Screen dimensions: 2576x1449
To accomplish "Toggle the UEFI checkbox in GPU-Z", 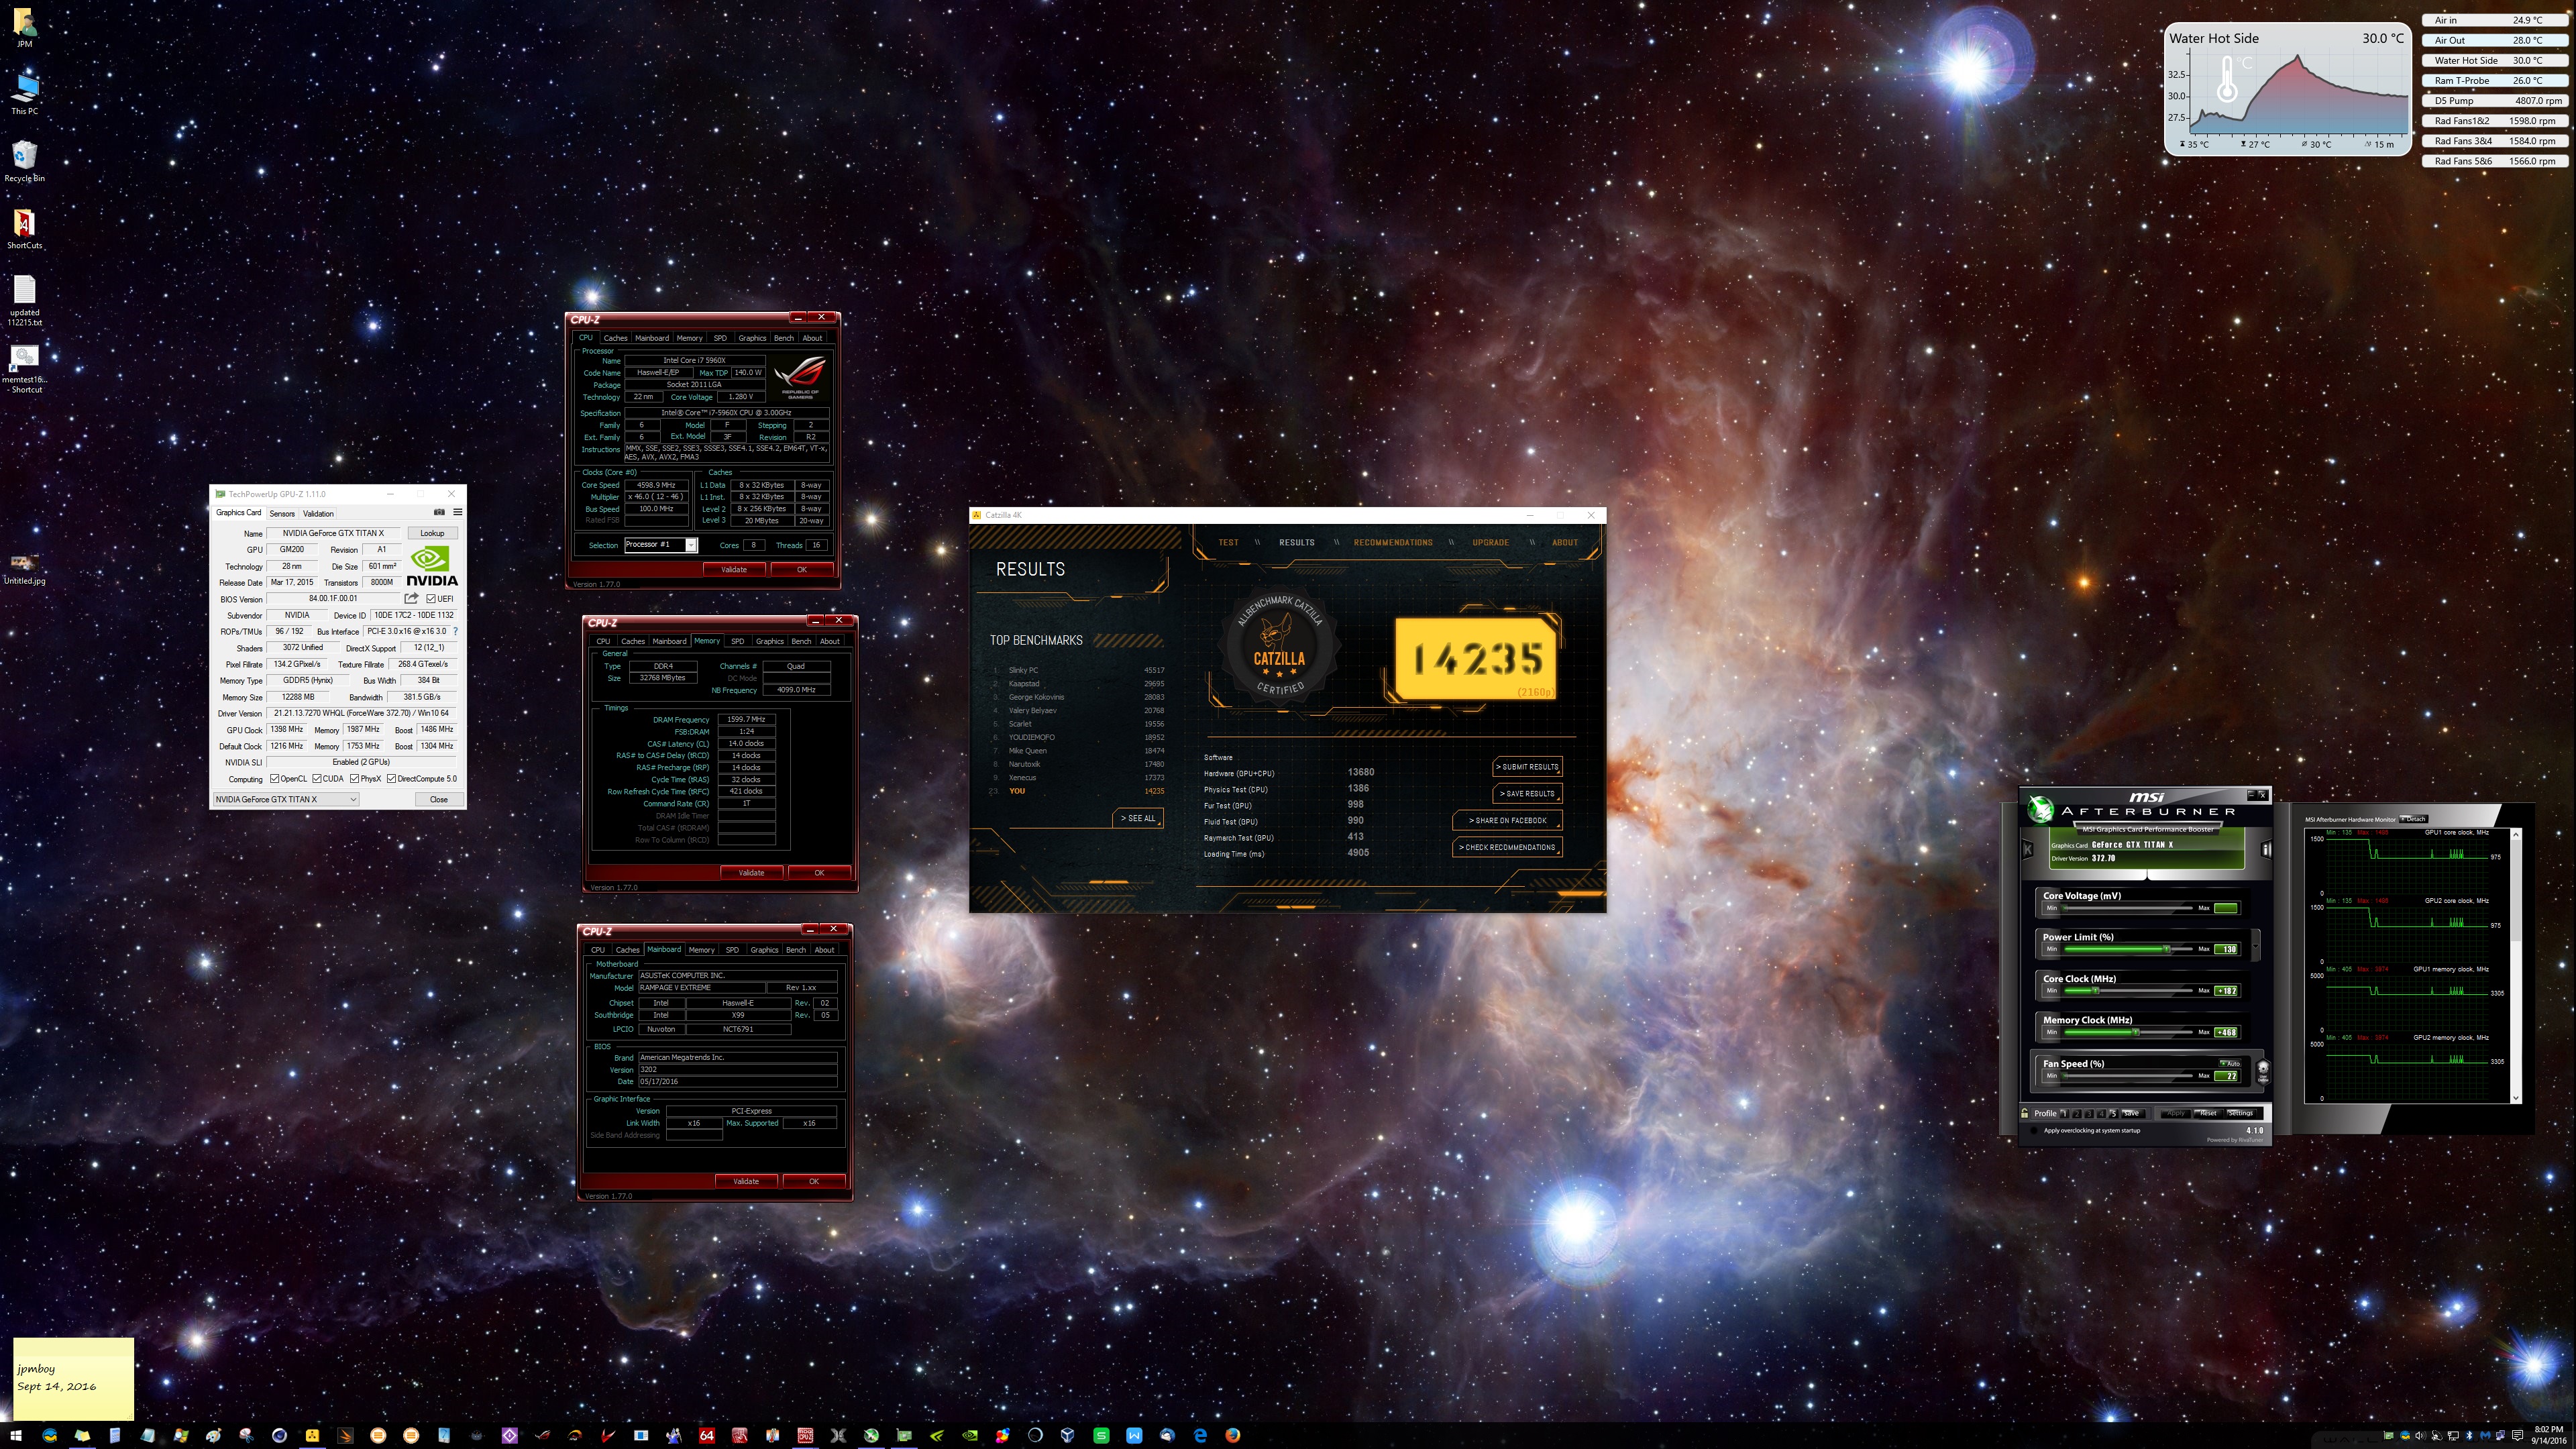I will (x=431, y=599).
